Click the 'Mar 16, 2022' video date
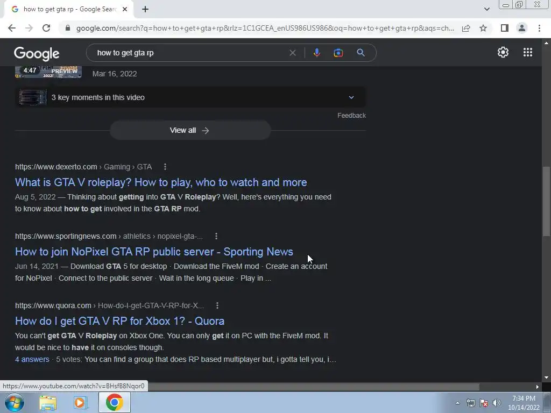 pos(115,74)
